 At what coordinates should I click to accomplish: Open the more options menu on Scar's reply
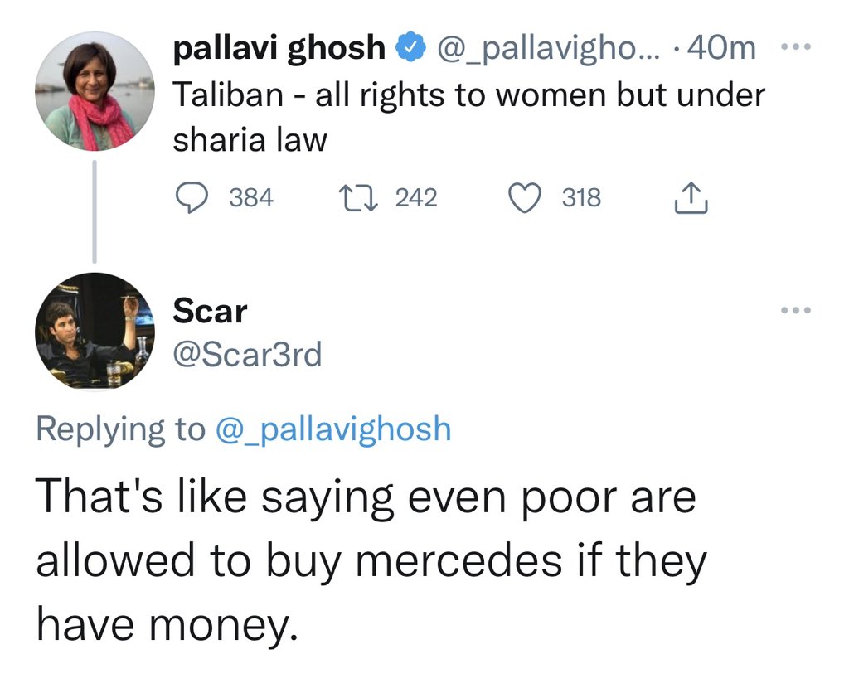(797, 312)
